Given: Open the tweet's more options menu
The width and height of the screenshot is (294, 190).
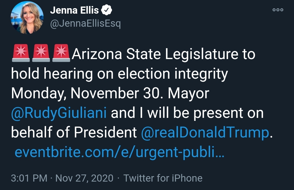Looking at the screenshot, I should tap(278, 10).
